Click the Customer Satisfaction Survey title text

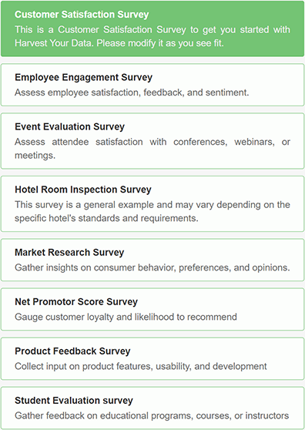tap(82, 15)
